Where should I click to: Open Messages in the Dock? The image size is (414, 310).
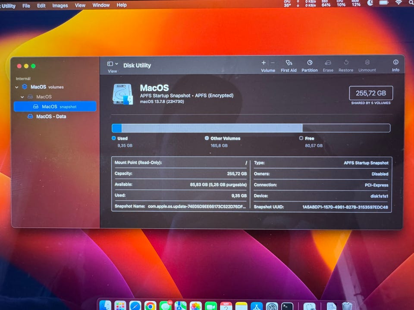(165, 306)
